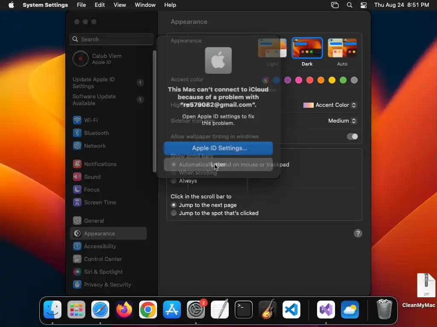Launch Terminal from the Dock

pos(244,310)
